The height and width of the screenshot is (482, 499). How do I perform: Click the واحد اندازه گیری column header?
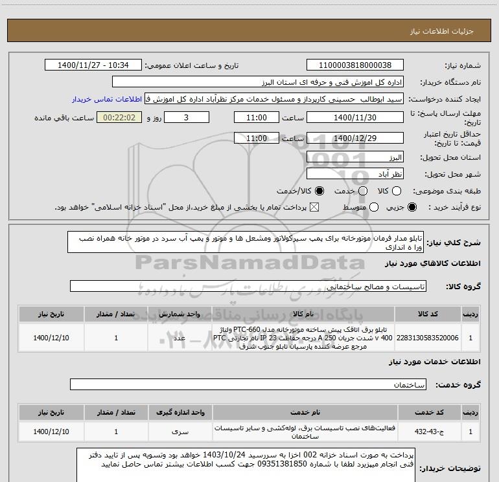[x=180, y=412]
